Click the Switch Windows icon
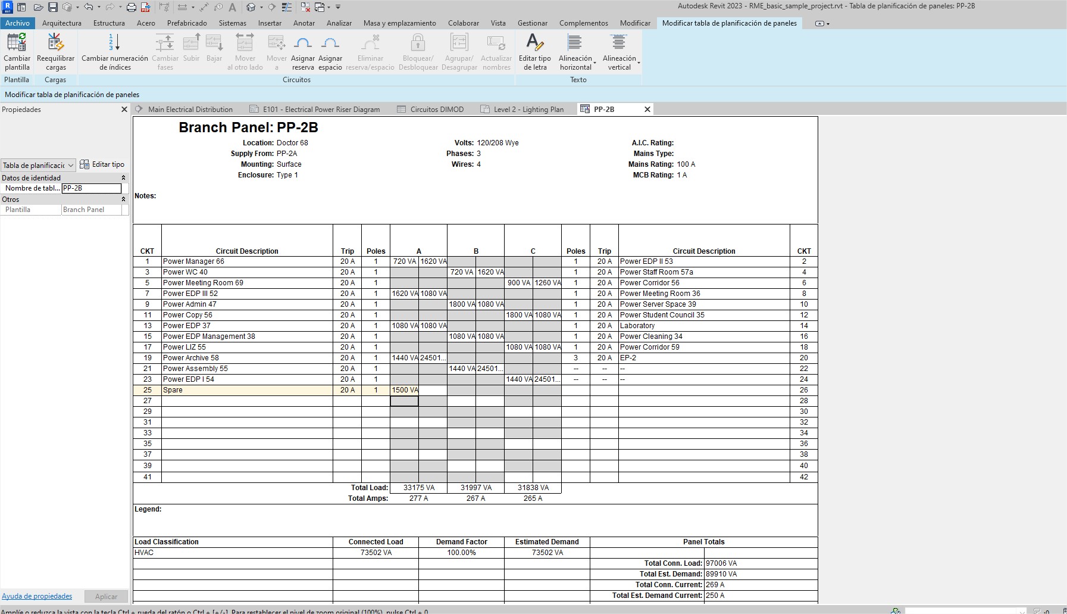This screenshot has width=1067, height=614. [x=320, y=7]
